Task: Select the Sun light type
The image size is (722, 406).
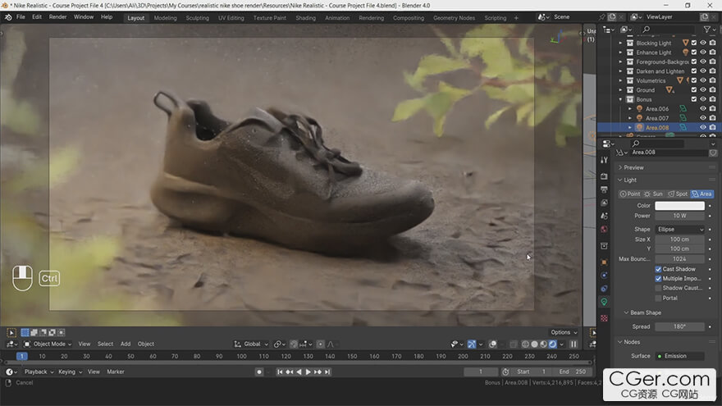Action: [x=654, y=194]
